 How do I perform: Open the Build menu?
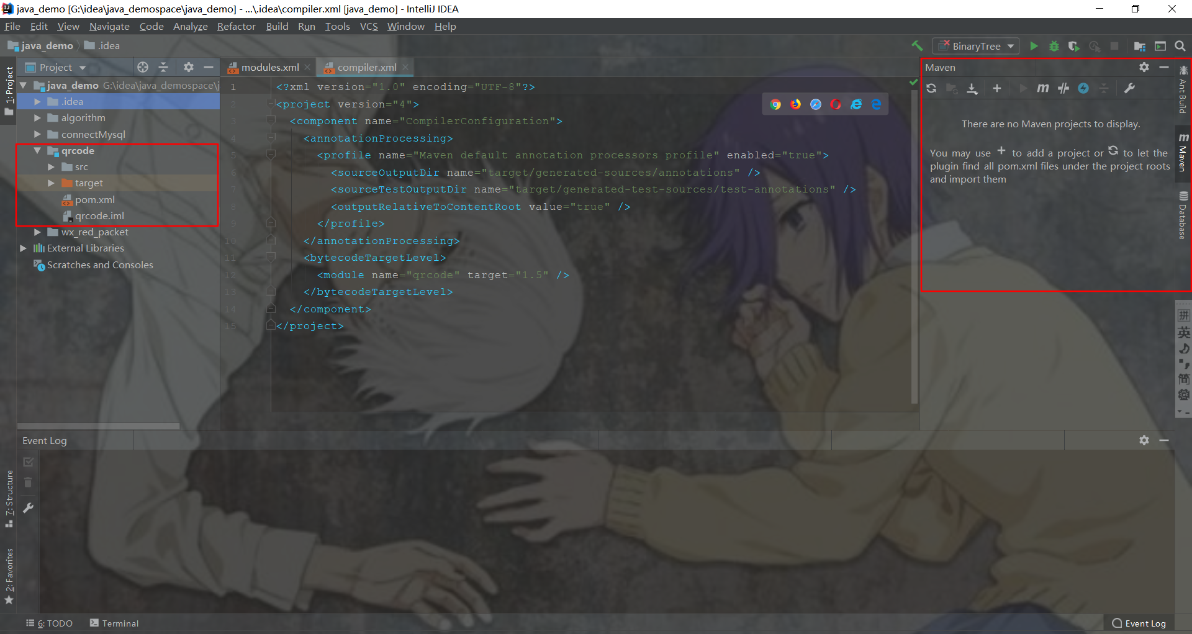click(x=277, y=26)
